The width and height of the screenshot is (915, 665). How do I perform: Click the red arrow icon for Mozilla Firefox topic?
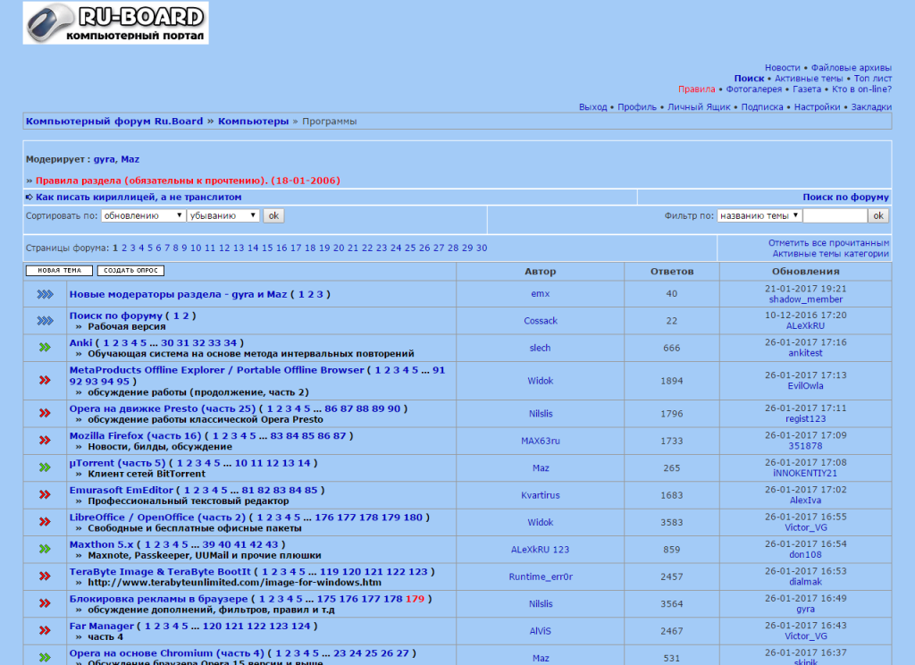(x=45, y=441)
